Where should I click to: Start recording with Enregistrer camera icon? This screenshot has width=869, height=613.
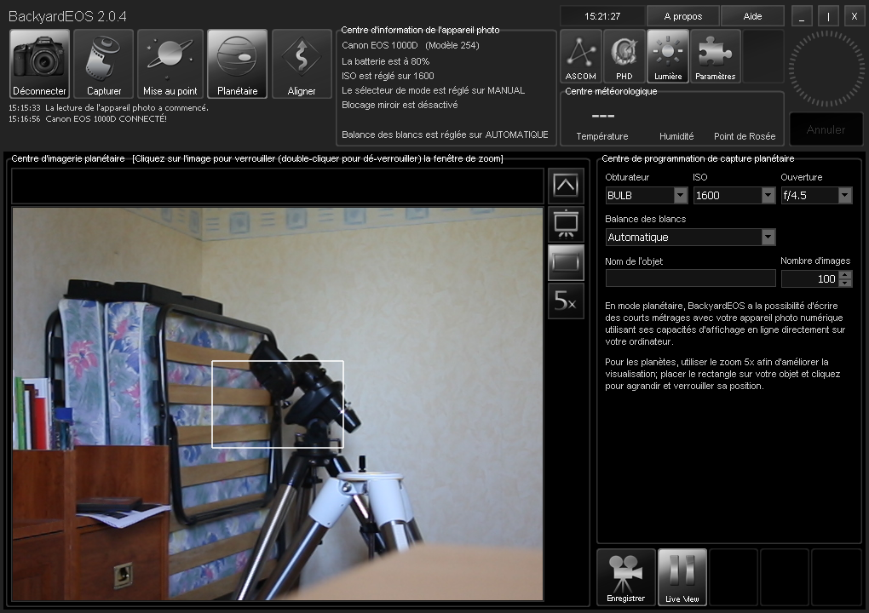click(x=625, y=577)
